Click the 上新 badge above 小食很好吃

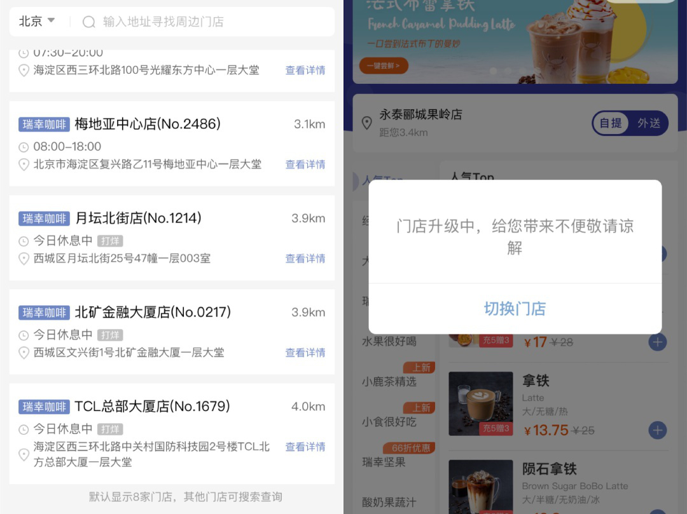coord(419,408)
